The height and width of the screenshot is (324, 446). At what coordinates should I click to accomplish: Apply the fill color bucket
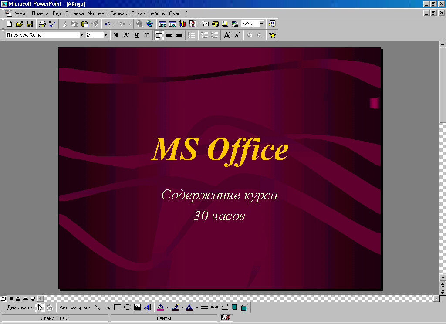(x=160, y=307)
